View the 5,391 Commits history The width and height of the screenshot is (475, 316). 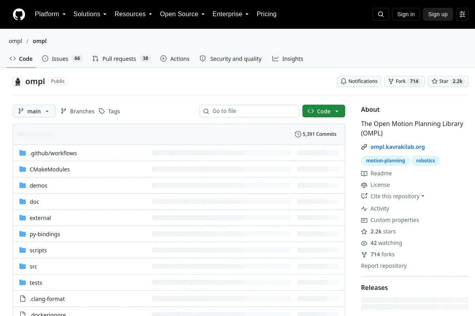coord(315,134)
